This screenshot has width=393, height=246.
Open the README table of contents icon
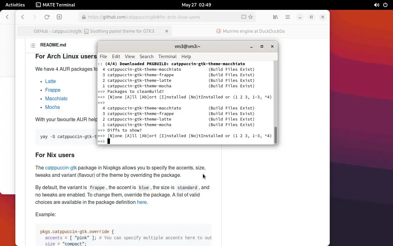[33, 45]
